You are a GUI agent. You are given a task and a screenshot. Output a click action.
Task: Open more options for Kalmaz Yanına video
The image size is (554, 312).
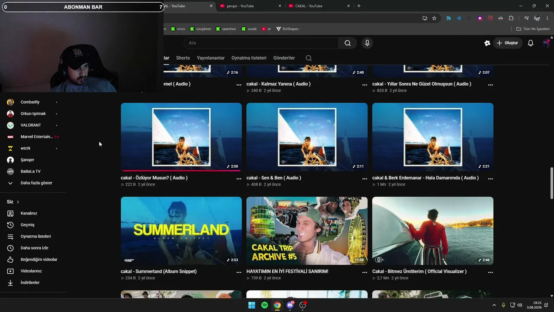pos(364,85)
